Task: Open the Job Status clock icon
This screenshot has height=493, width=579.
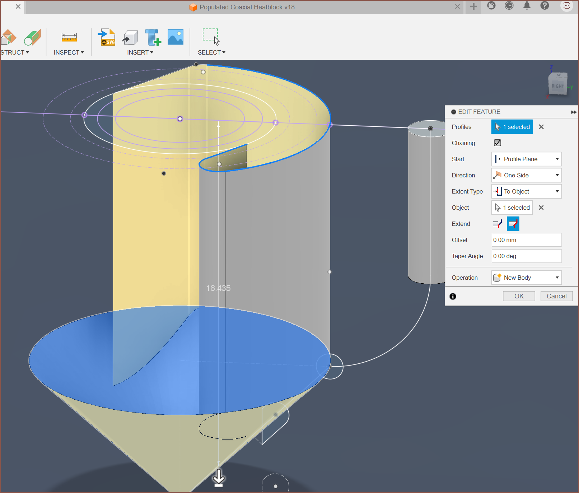Action: tap(509, 6)
